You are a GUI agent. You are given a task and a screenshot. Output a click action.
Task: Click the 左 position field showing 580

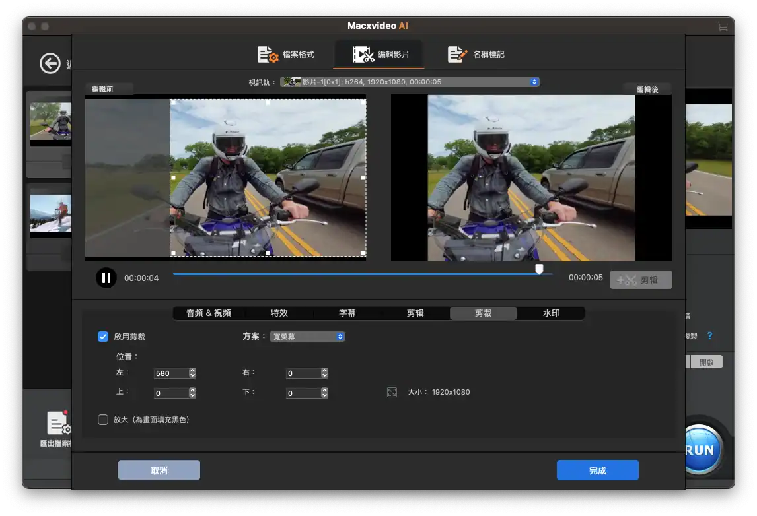171,373
